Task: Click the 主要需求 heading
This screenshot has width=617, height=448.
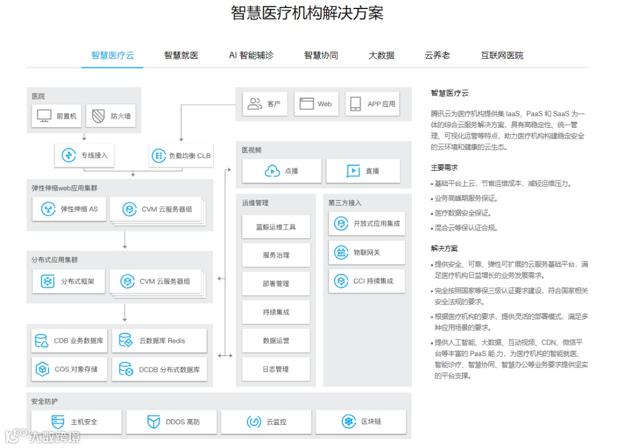Action: (x=444, y=168)
